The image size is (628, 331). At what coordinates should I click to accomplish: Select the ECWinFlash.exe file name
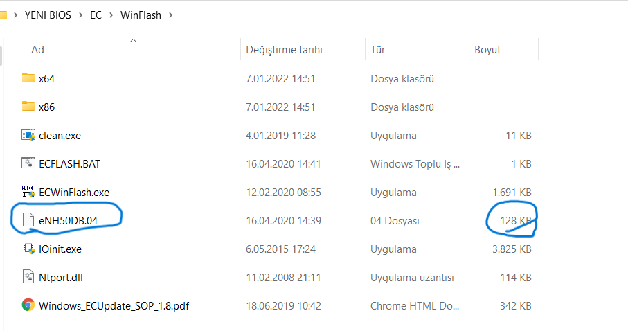pyautogui.click(x=74, y=193)
